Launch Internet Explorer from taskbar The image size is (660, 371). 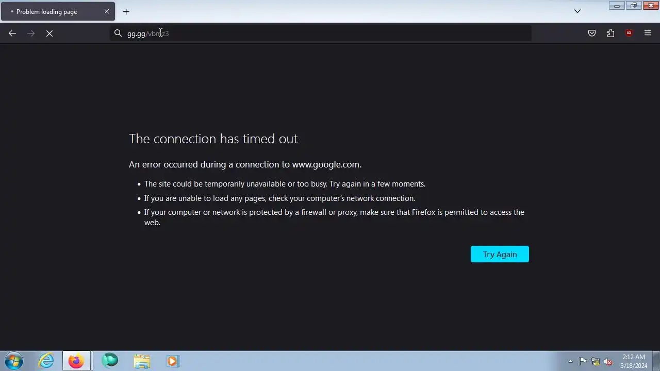[x=46, y=361]
